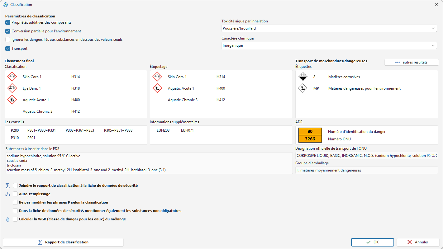
Task: Click the MP environmentally hazardous transport diamond icon
Action: 303,88
